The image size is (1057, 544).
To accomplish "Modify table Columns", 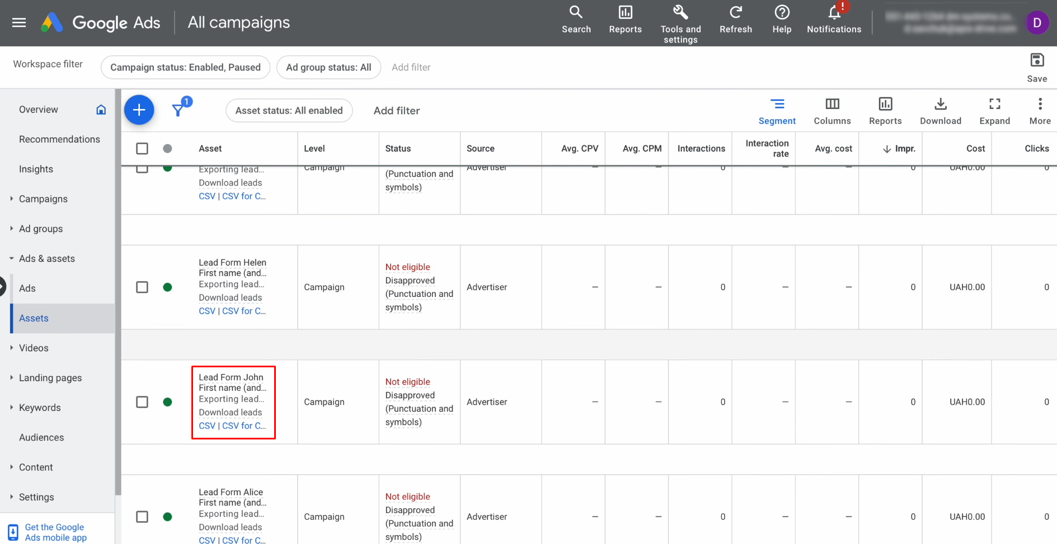I will (x=832, y=112).
